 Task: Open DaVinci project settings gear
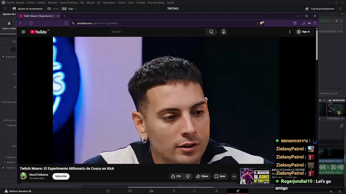pyautogui.click(x=340, y=191)
